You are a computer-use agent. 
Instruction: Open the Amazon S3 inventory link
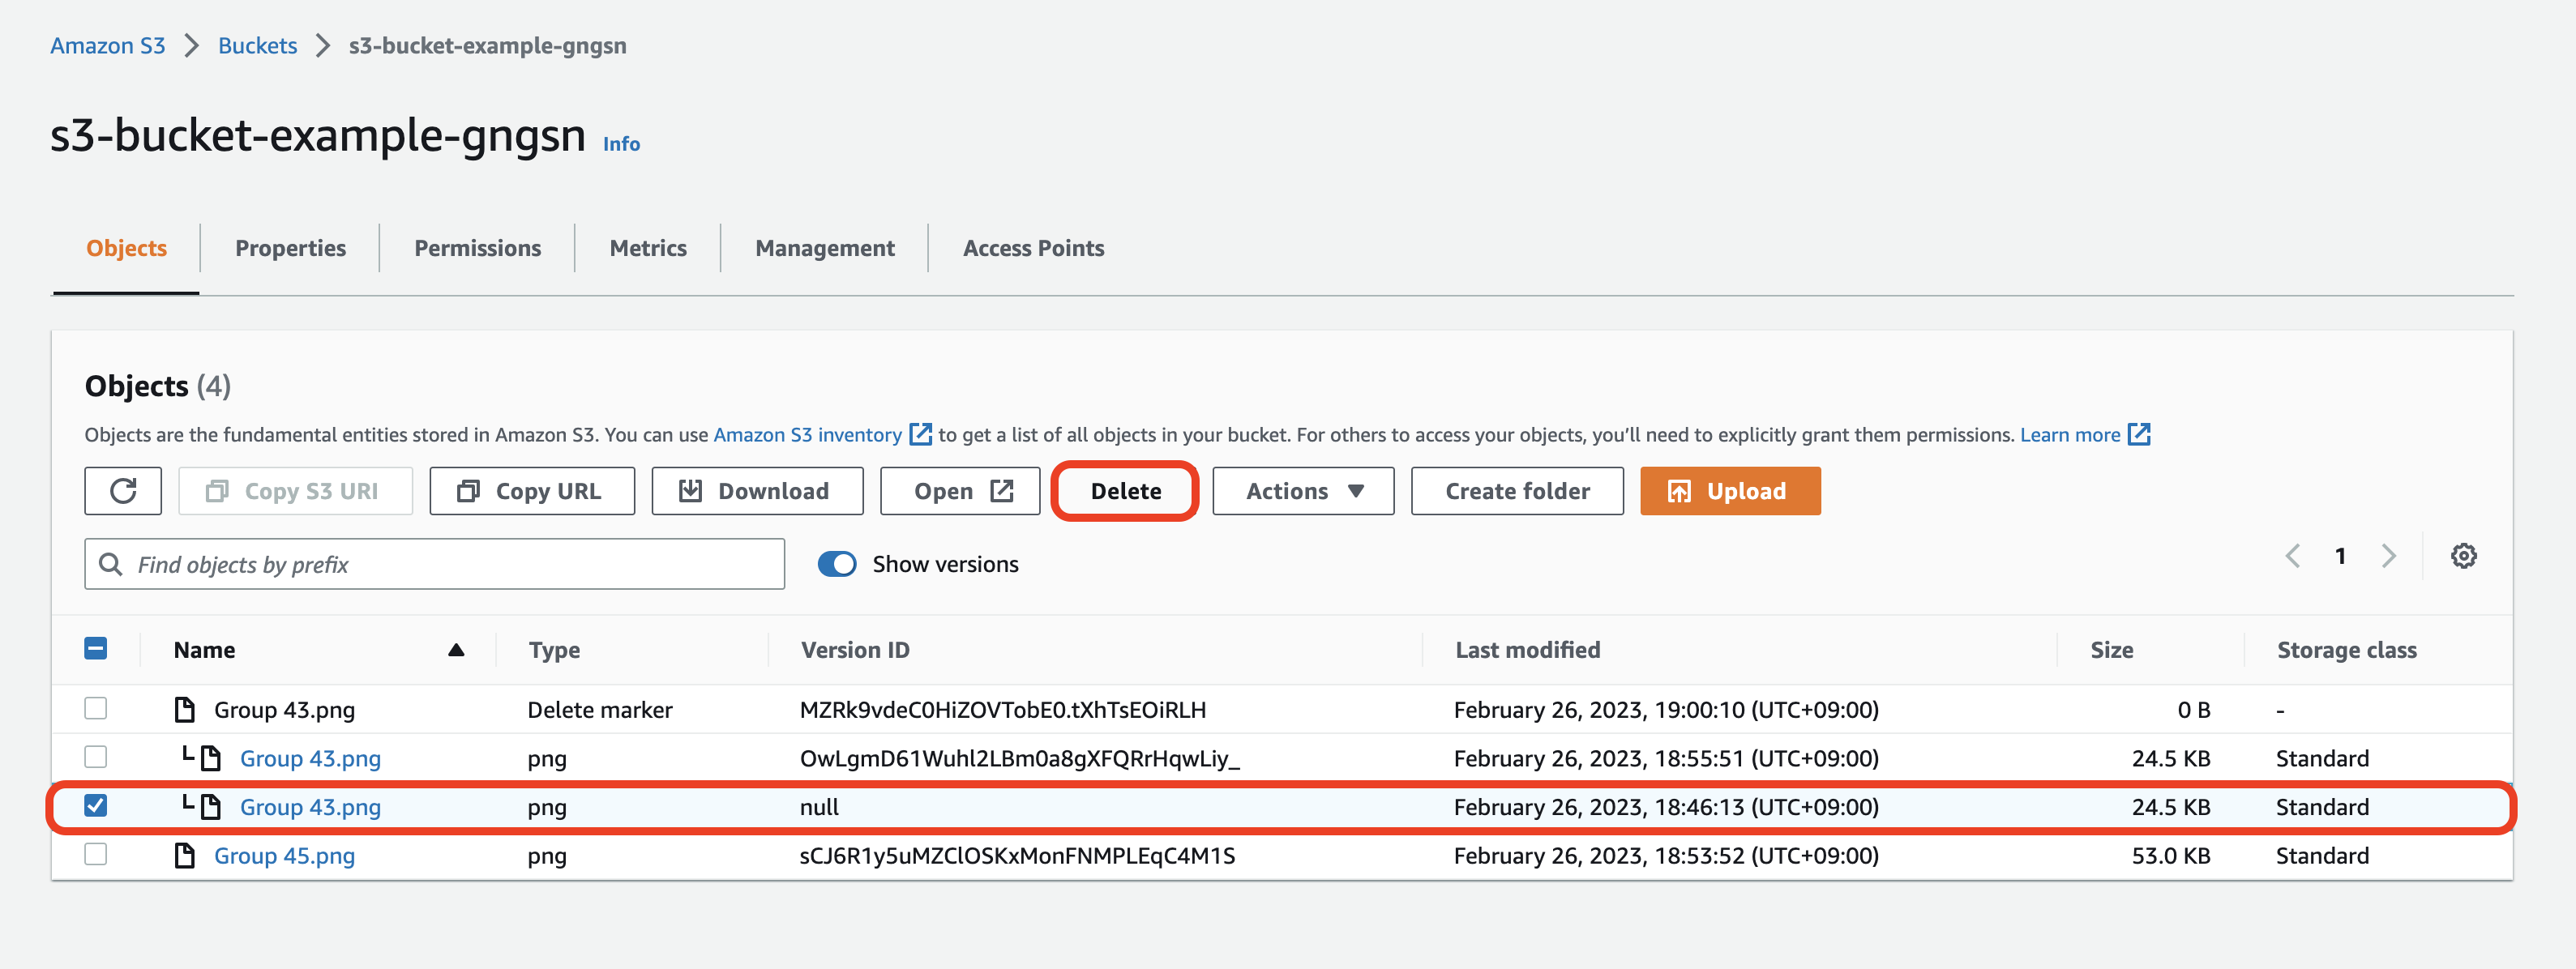click(808, 435)
